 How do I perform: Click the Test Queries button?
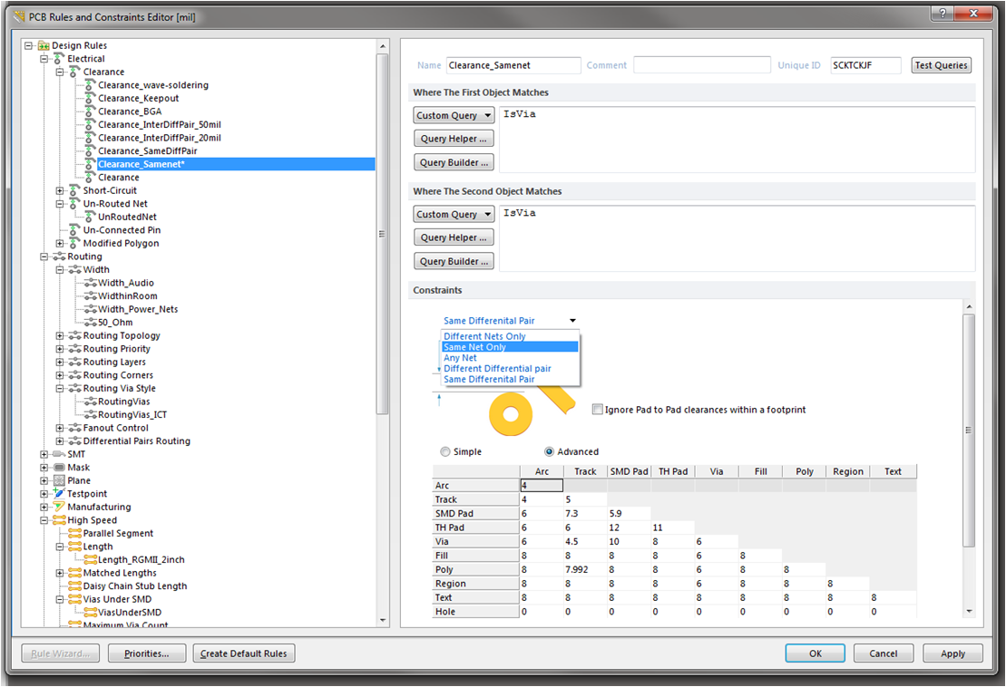click(x=941, y=65)
